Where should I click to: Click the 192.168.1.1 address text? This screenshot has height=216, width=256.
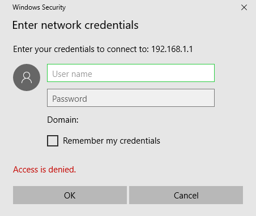172,49
